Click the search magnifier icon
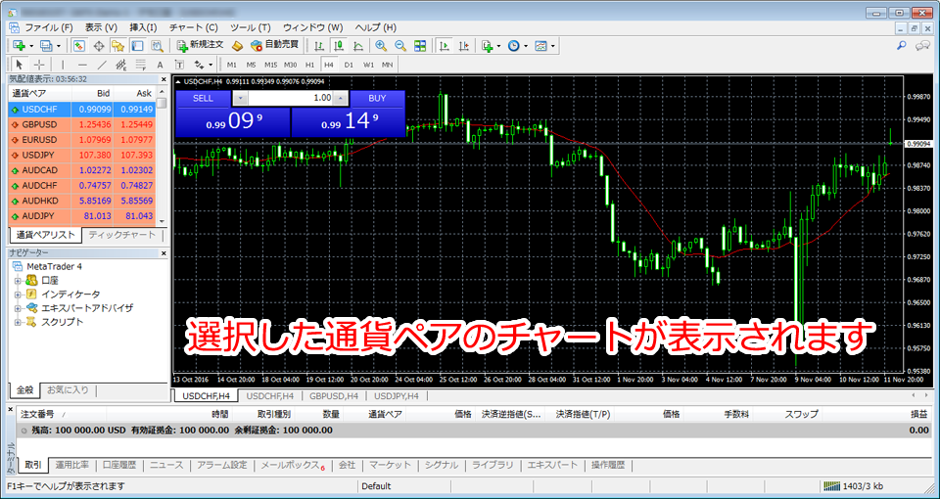 (901, 46)
